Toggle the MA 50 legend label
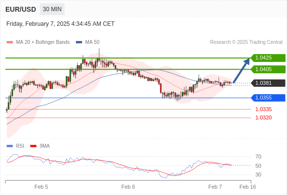Viewport: 287px width, 195px height. click(92, 42)
